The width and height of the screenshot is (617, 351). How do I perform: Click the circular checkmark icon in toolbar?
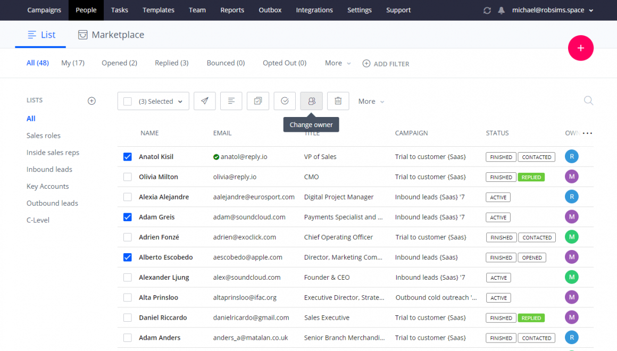tap(285, 101)
